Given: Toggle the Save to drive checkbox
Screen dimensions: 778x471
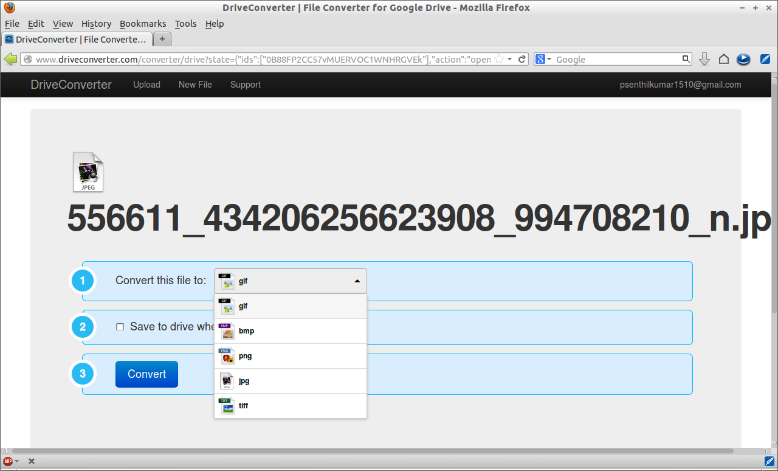Looking at the screenshot, I should click(120, 327).
